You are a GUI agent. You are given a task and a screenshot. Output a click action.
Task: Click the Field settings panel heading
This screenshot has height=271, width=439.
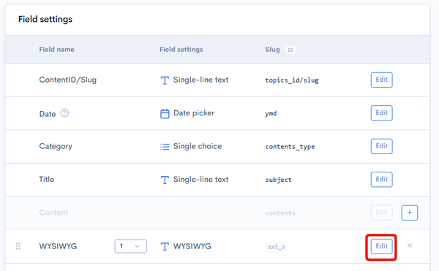(45, 19)
